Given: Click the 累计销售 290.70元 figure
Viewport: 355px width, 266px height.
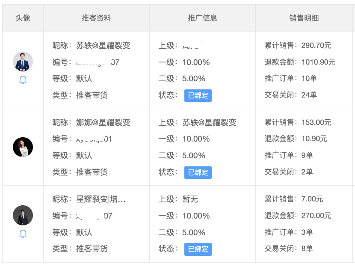Looking at the screenshot, I should (x=316, y=45).
